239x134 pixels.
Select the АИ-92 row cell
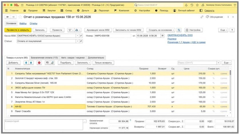click(x=50, y=107)
